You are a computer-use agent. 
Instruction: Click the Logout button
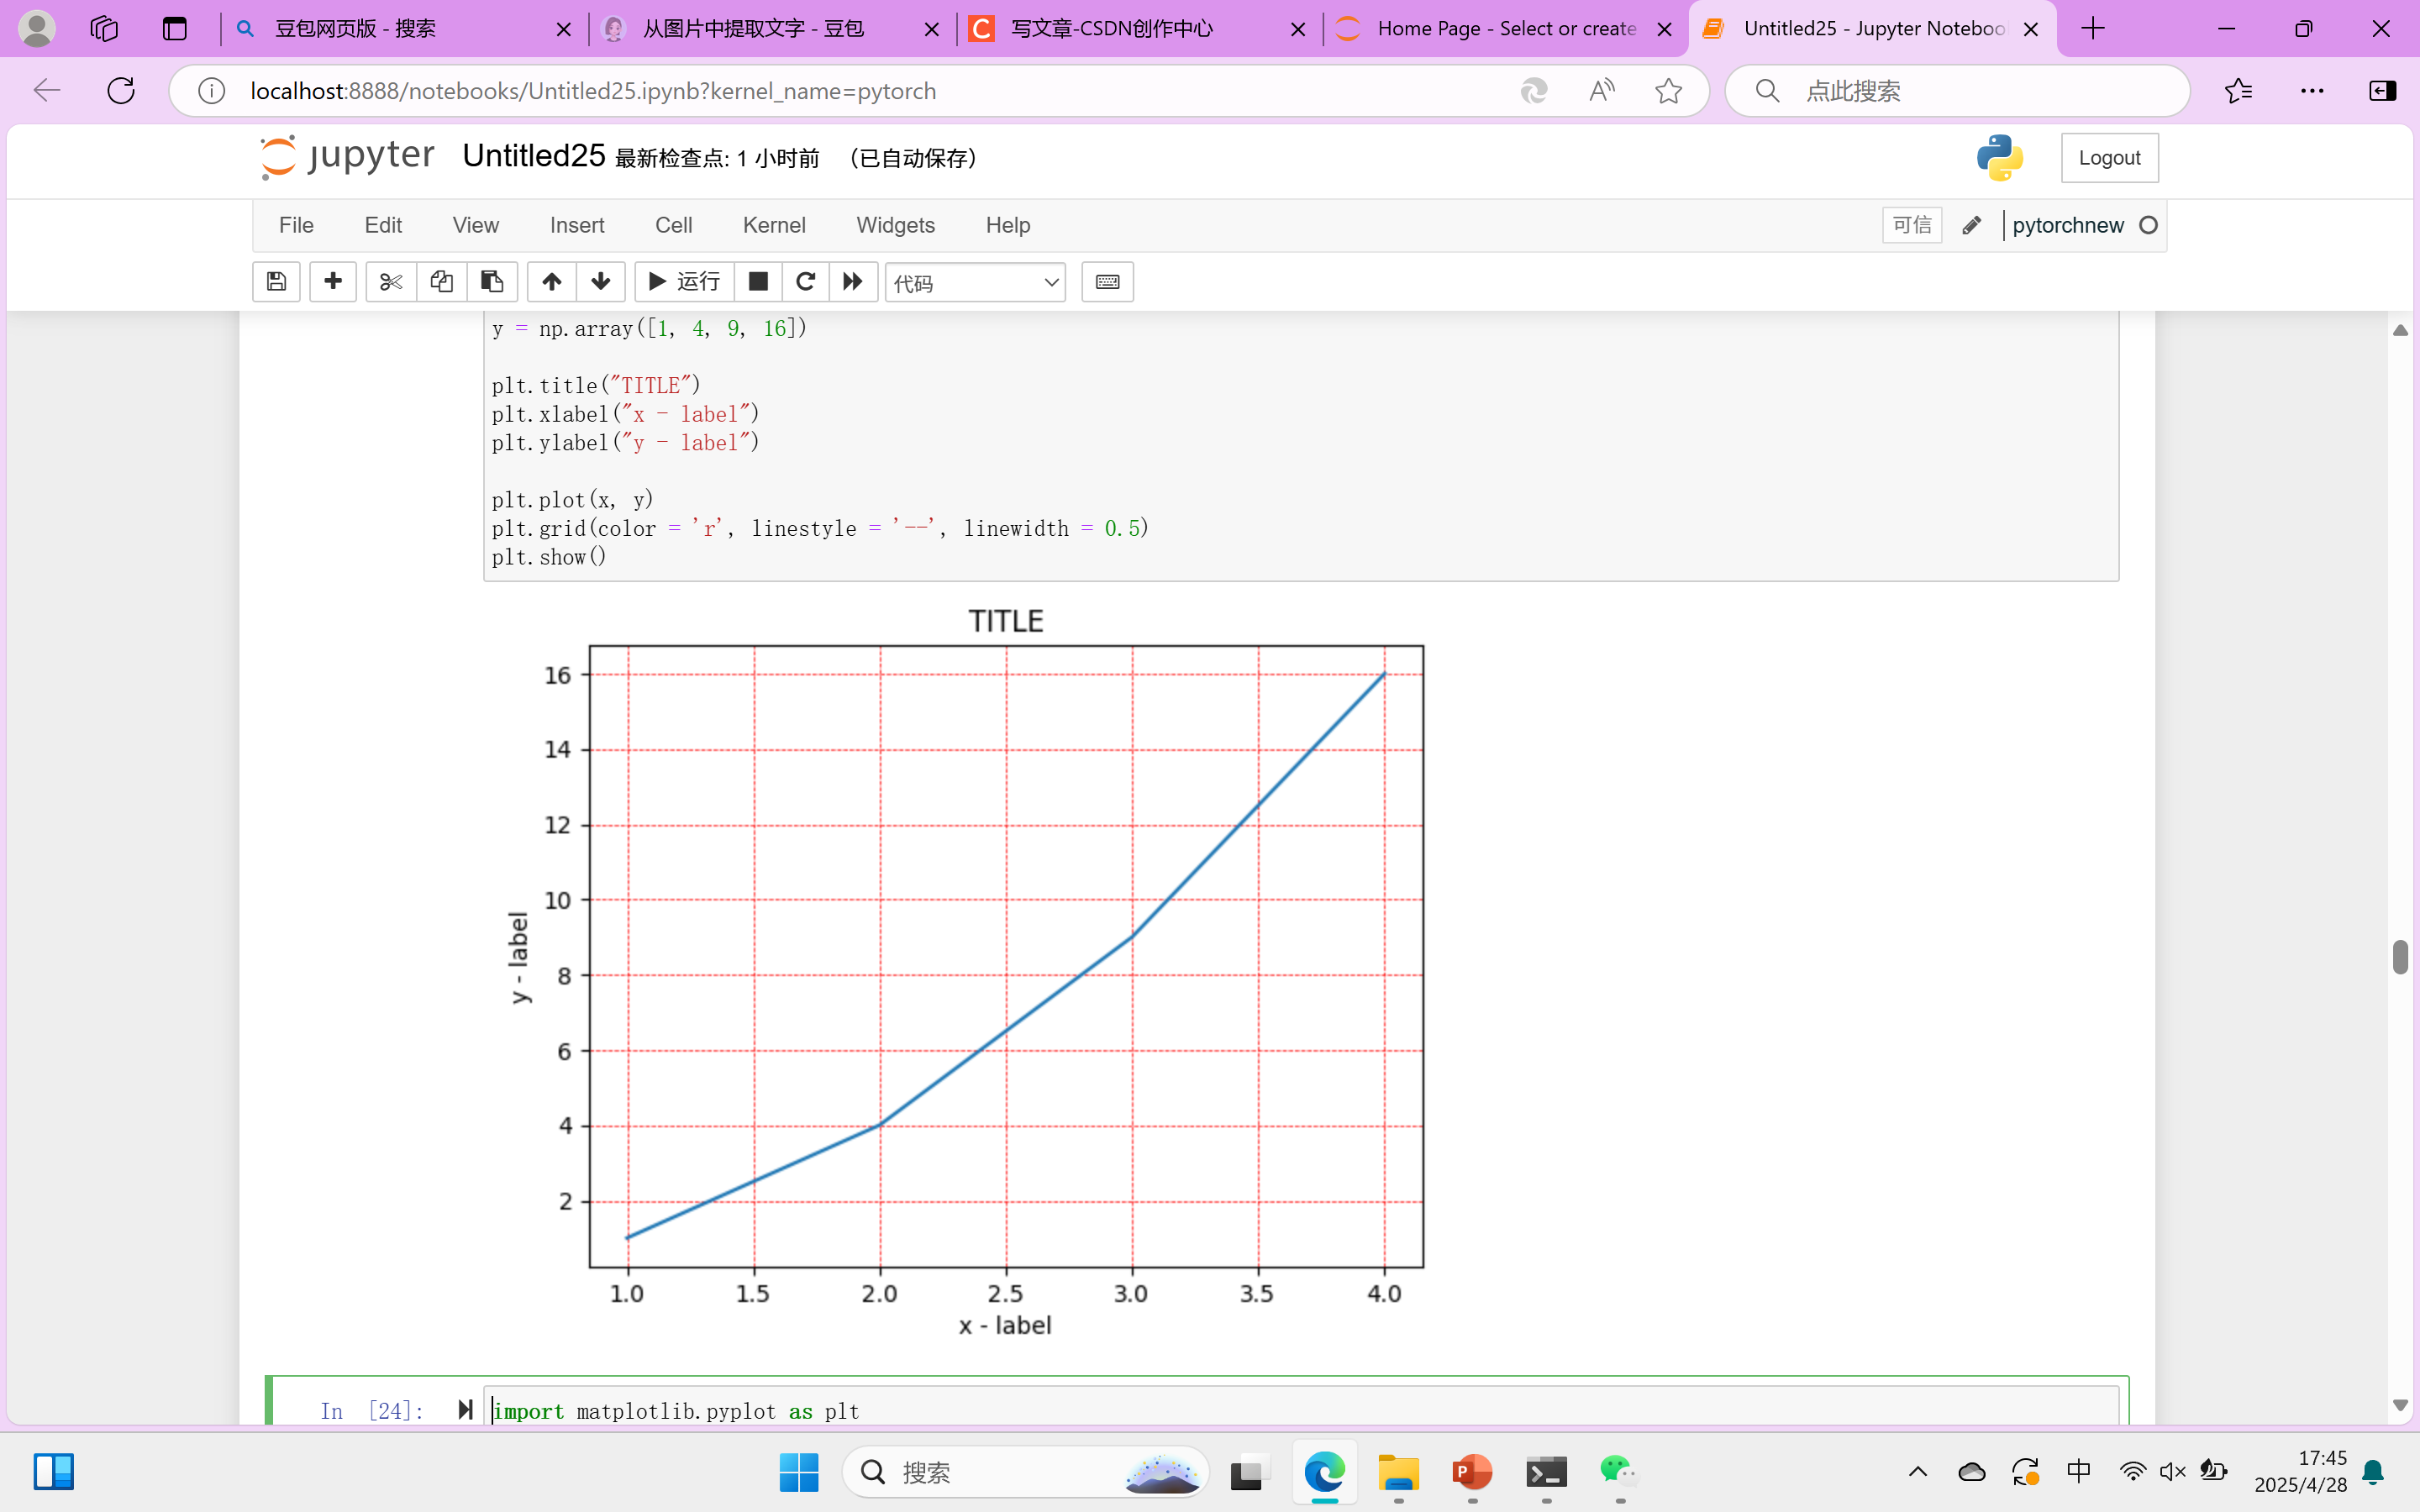2108,158
